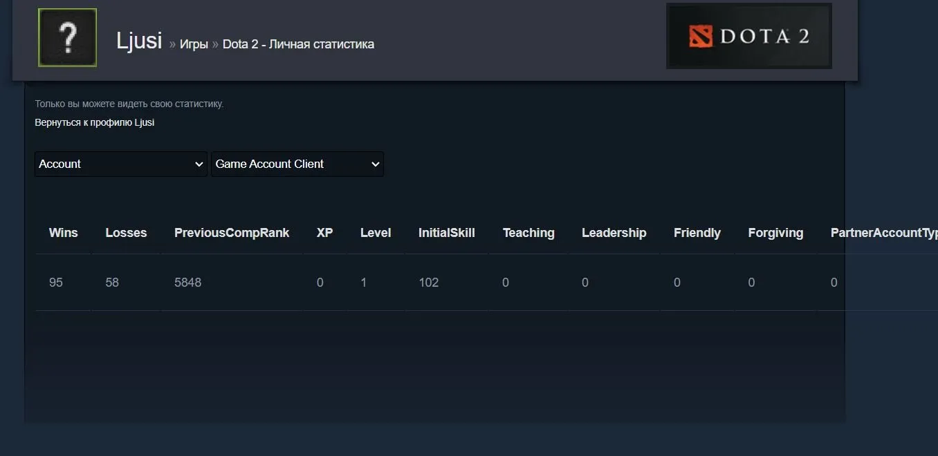Select the Losses value 58
The width and height of the screenshot is (938, 456).
coord(112,283)
